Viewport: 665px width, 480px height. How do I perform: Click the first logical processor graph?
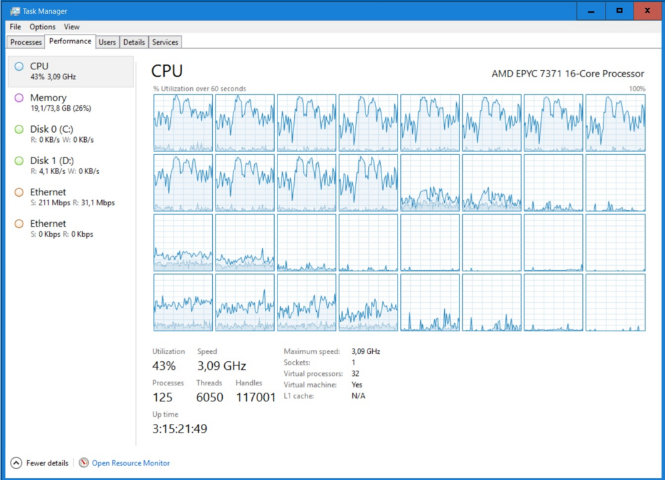183,123
